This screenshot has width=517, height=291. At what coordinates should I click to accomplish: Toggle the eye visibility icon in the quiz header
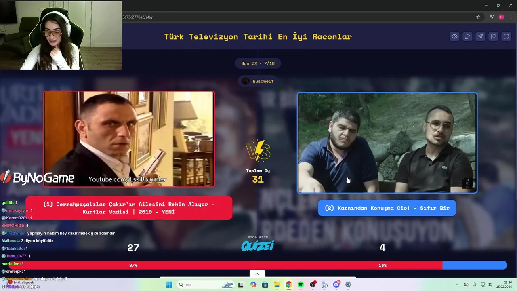(x=454, y=36)
